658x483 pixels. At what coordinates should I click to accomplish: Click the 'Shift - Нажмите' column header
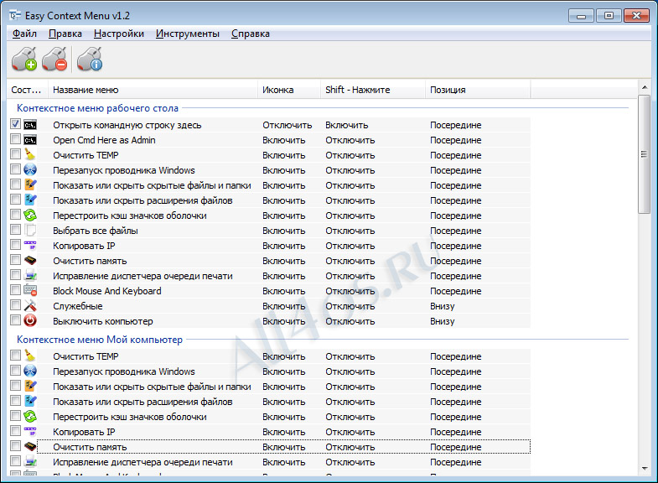pyautogui.click(x=373, y=90)
